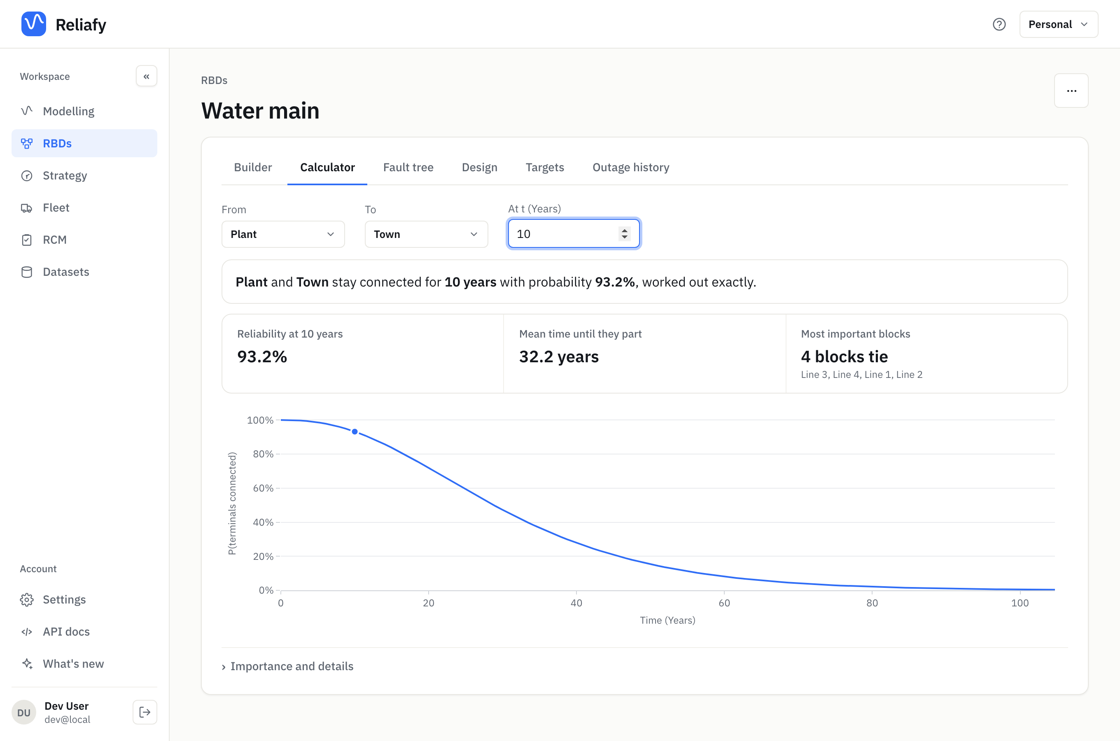Click the Reliability at 10 years card
1120x741 pixels.
362,354
